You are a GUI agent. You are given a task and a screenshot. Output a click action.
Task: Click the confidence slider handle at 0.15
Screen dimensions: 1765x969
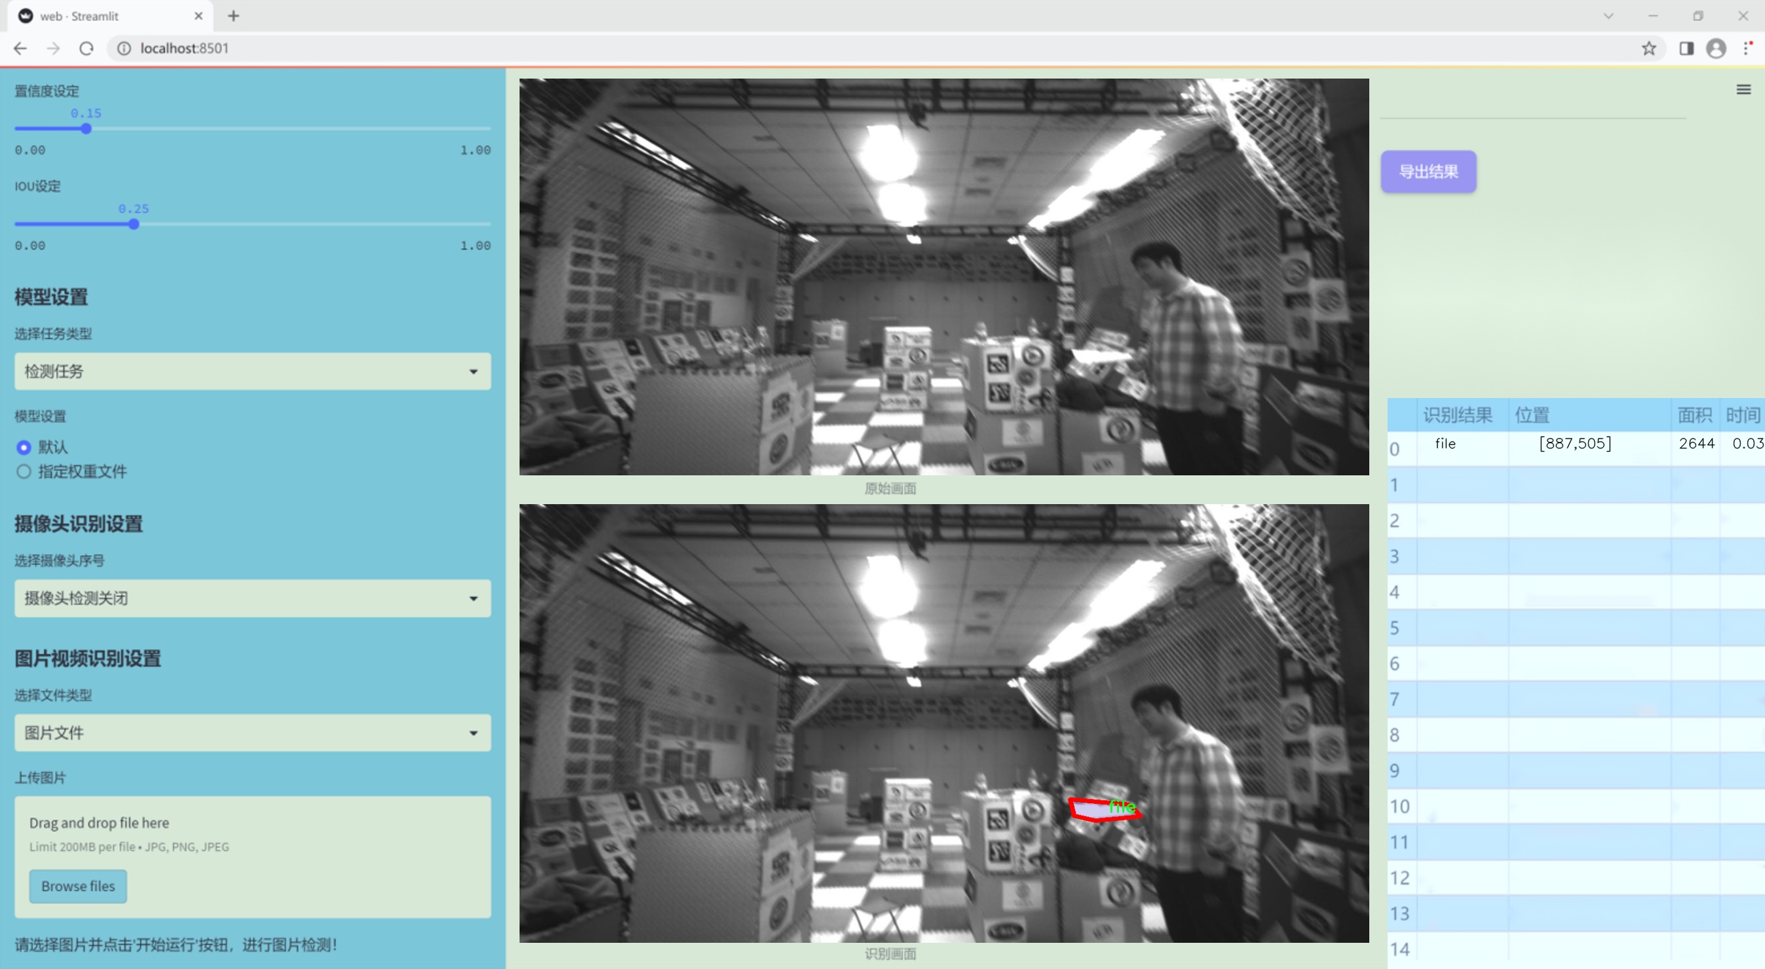click(86, 129)
